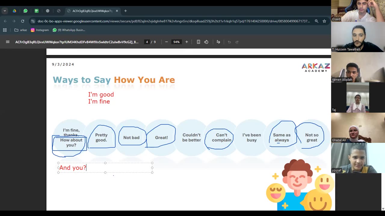Click the 'Same as always' bubble
385x216 pixels.
[282, 137]
